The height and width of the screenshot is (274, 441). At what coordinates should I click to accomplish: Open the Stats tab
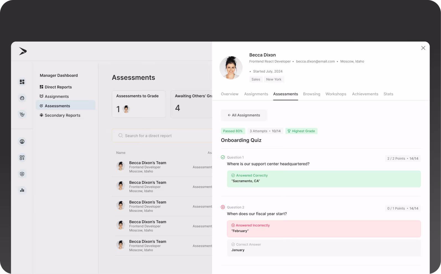click(388, 94)
